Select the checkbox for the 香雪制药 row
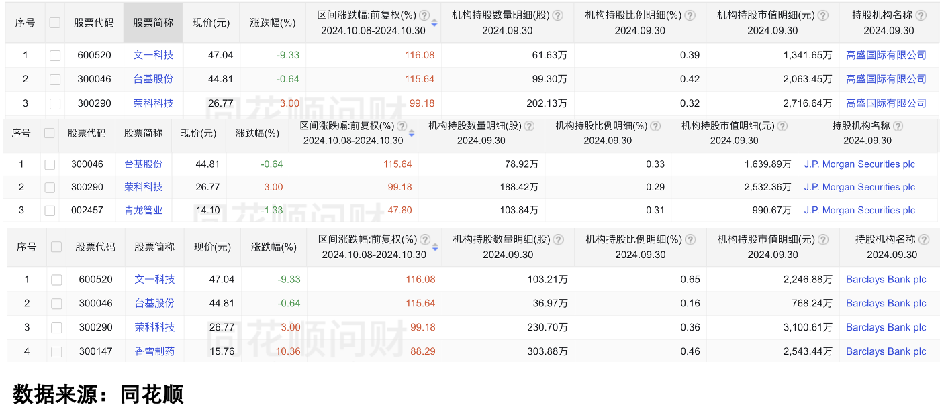 [56, 351]
